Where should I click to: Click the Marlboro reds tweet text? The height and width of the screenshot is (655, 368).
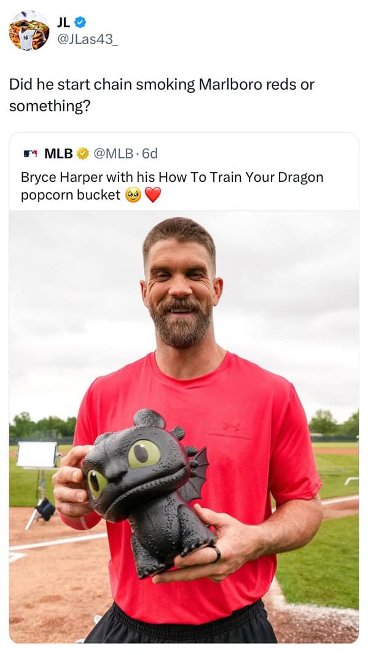(162, 95)
